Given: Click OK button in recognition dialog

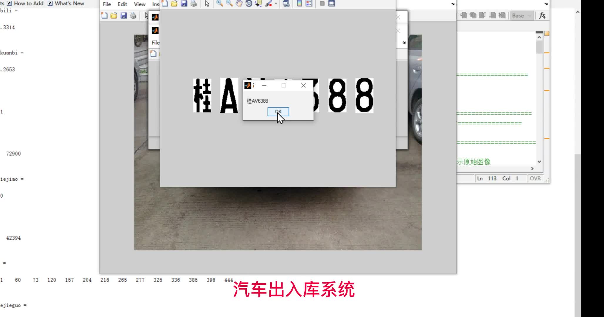Looking at the screenshot, I should click(278, 112).
